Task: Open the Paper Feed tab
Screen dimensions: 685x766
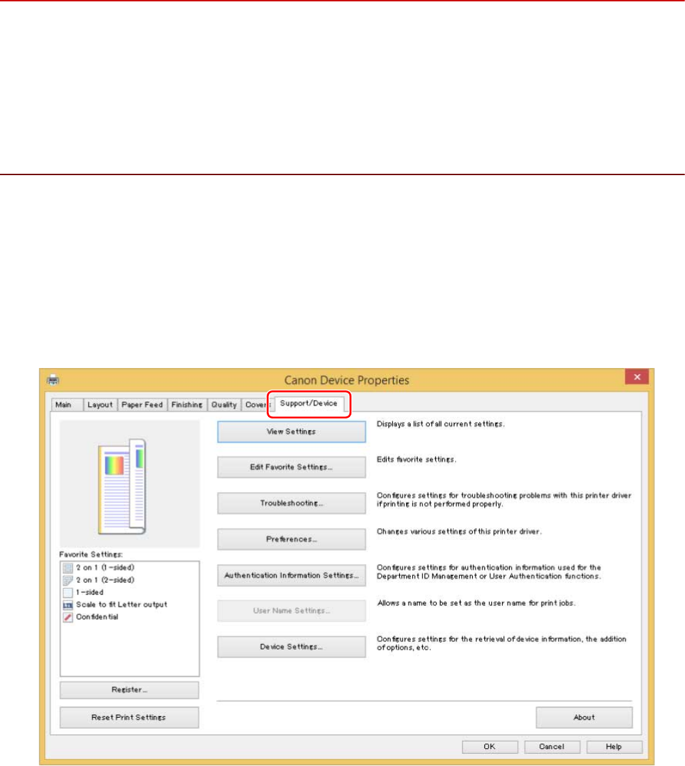Action: pos(142,405)
